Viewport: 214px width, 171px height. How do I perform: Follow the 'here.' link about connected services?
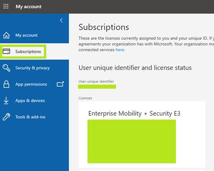(x=120, y=50)
